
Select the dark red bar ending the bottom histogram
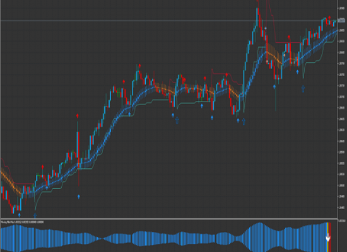[330, 237]
